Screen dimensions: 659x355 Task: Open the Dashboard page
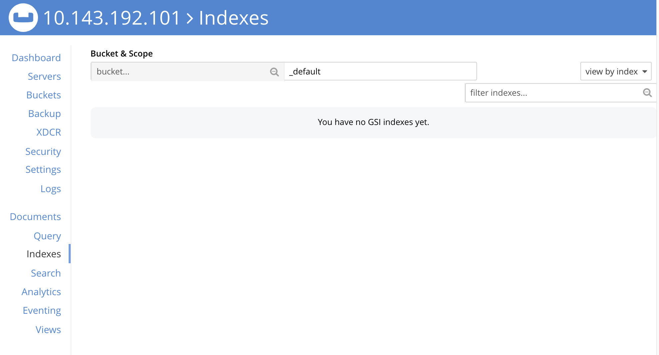click(x=36, y=57)
